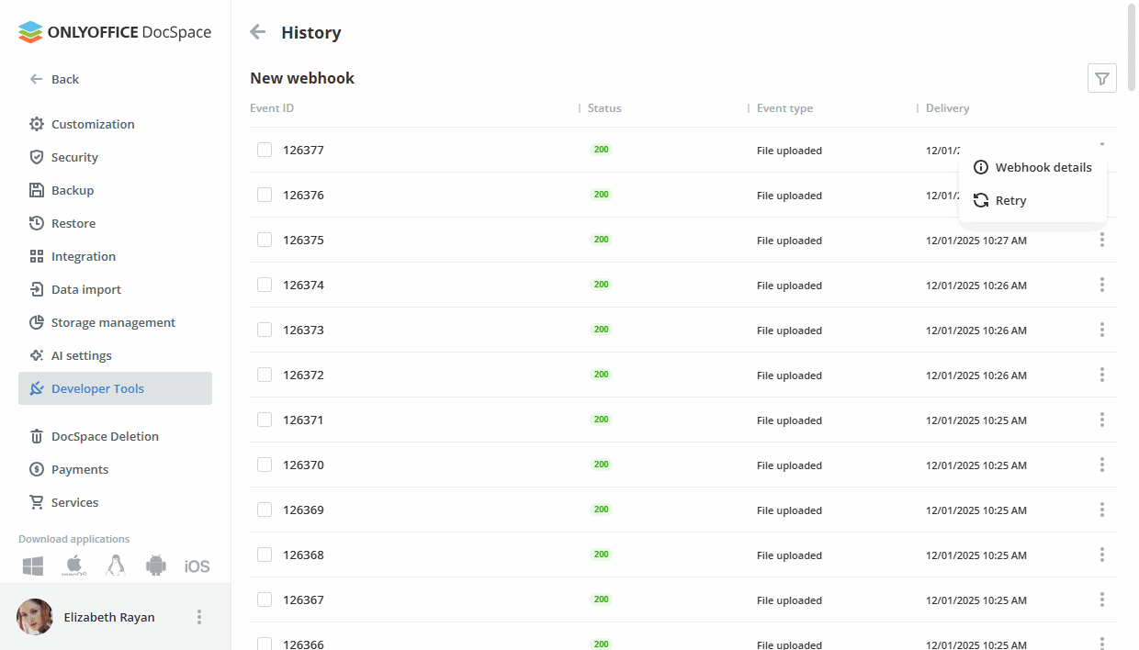This screenshot has width=1139, height=650.
Task: Open the Integration section
Action: pyautogui.click(x=82, y=256)
